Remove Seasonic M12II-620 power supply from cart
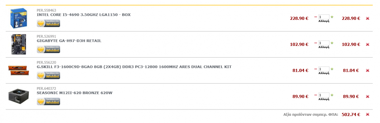This screenshot has height=123, width=380. pyautogui.click(x=368, y=97)
